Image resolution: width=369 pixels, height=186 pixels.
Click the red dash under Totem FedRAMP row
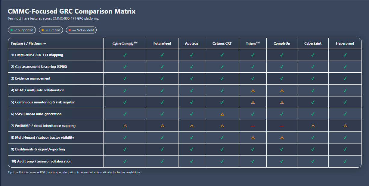253,126
